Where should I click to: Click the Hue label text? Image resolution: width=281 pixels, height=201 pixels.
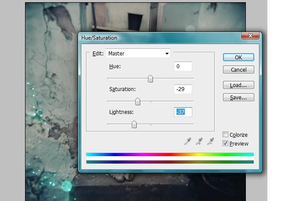pos(115,66)
